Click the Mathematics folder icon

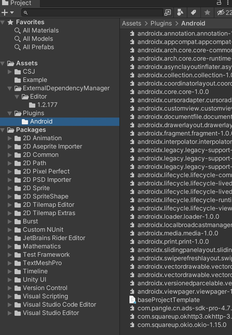18,246
